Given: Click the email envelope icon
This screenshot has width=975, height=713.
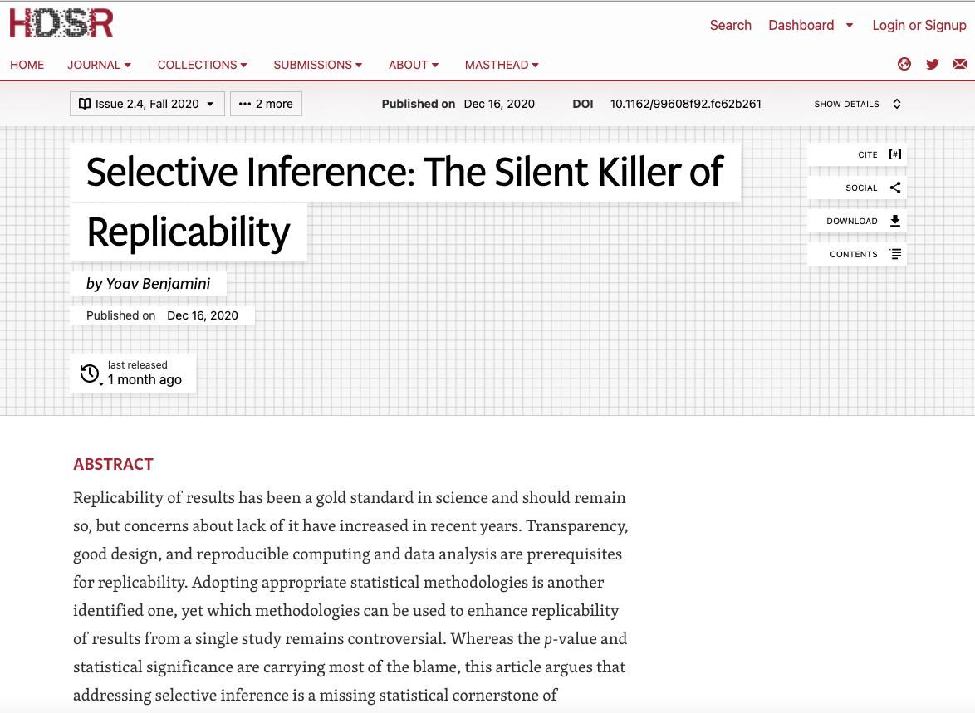Looking at the screenshot, I should pos(960,64).
